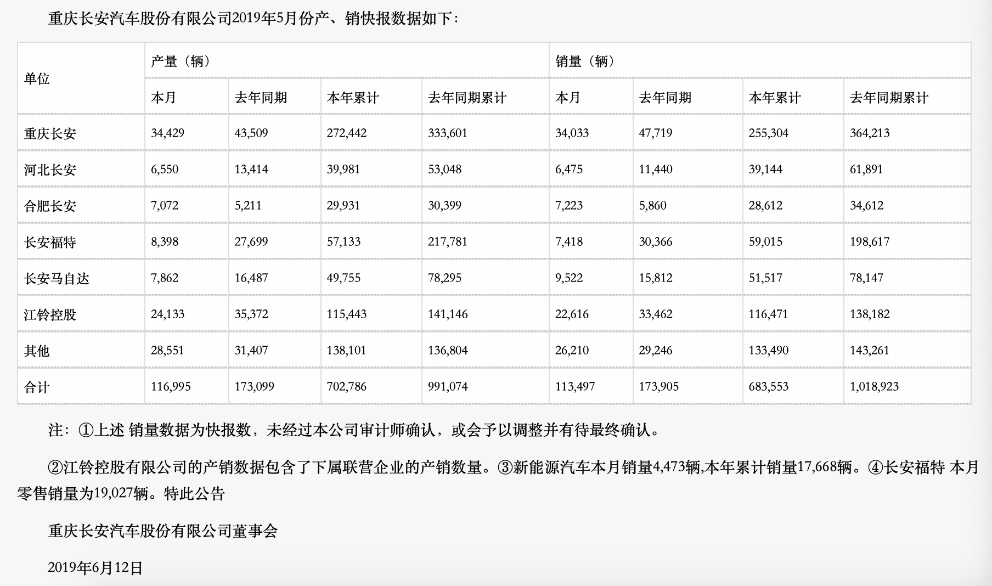Click the total 173,099
The width and height of the screenshot is (992, 586).
point(254,386)
